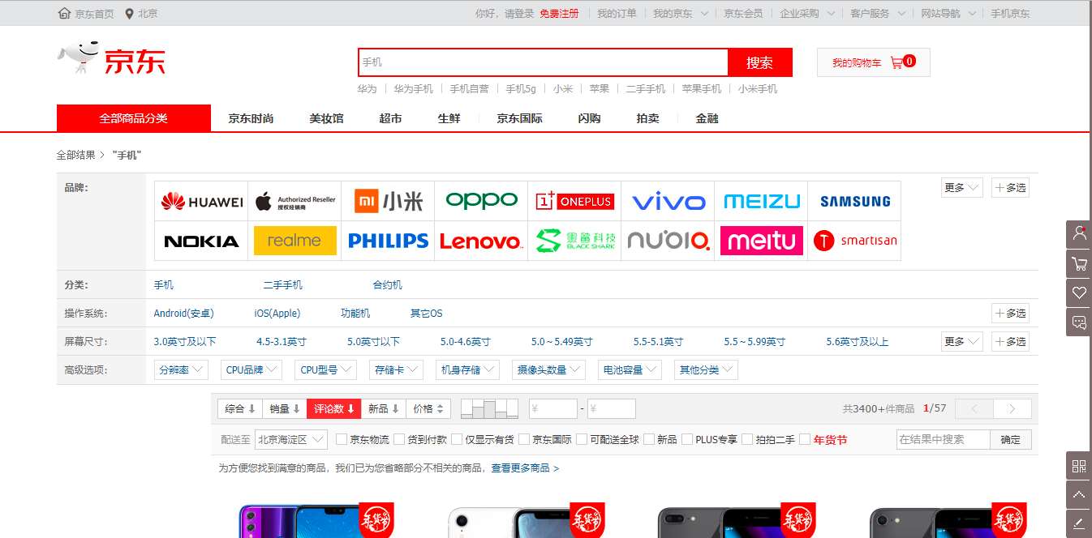Open the 存储卡 dropdown
This screenshot has width=1092, height=538.
[x=396, y=370]
